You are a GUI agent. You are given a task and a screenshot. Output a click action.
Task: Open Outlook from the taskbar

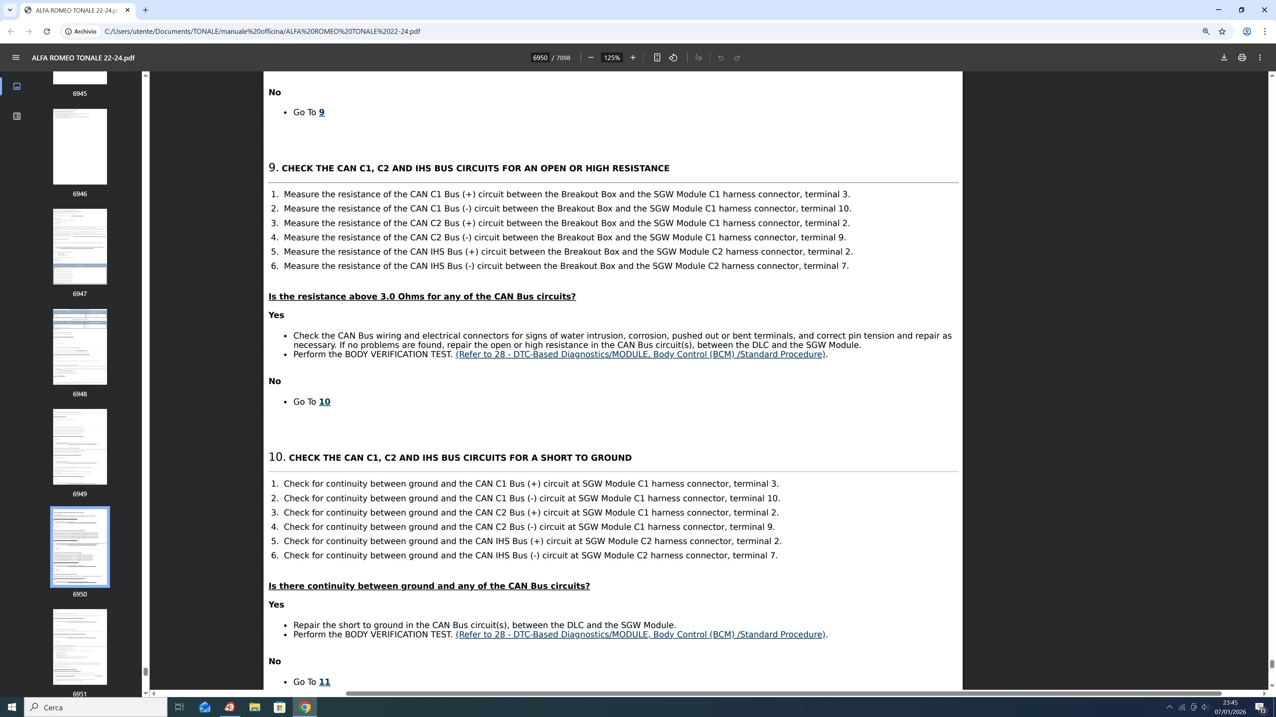(x=205, y=707)
